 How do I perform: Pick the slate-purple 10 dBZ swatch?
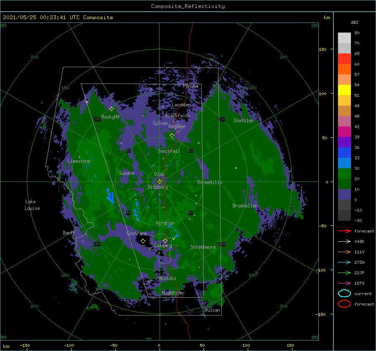click(x=344, y=194)
